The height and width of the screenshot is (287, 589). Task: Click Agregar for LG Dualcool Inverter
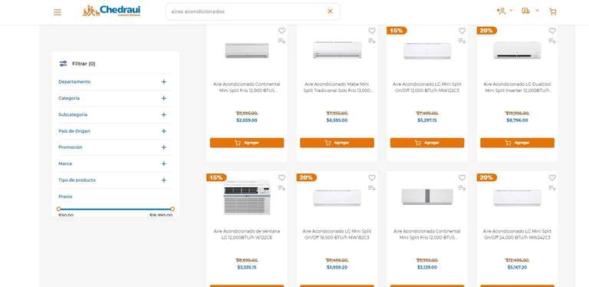pyautogui.click(x=517, y=143)
